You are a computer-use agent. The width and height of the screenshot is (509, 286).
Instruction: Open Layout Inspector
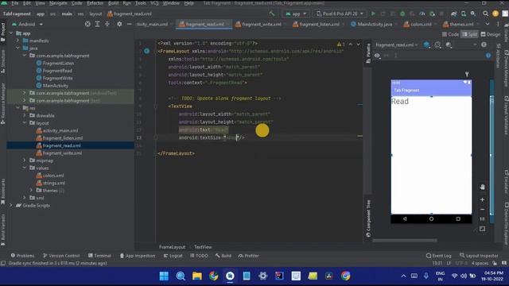click(x=479, y=256)
